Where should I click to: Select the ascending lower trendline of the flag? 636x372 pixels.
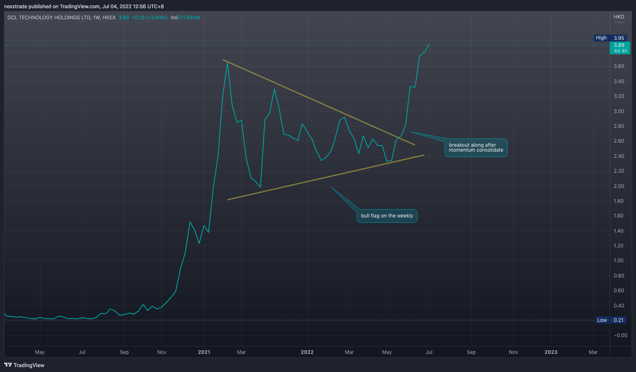pos(325,177)
